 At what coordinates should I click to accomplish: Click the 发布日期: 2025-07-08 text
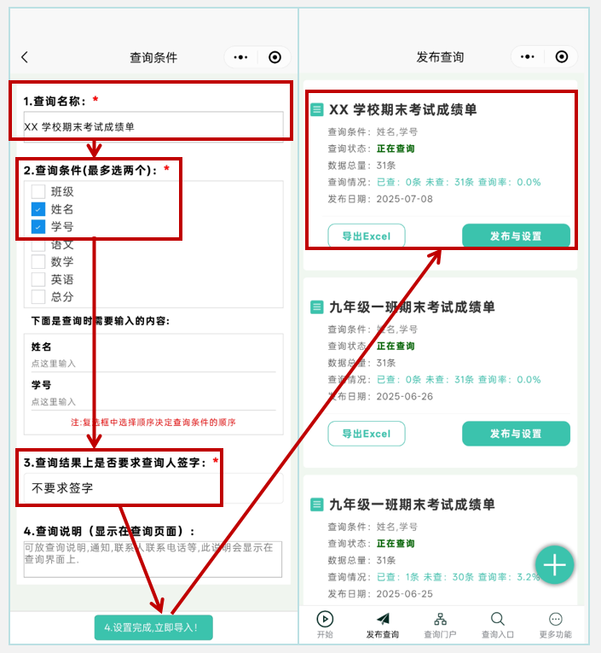tap(380, 199)
